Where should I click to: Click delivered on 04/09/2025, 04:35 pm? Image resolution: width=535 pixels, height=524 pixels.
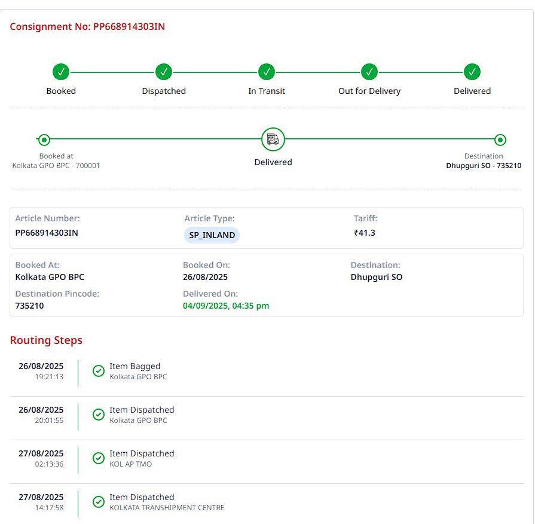click(x=226, y=306)
